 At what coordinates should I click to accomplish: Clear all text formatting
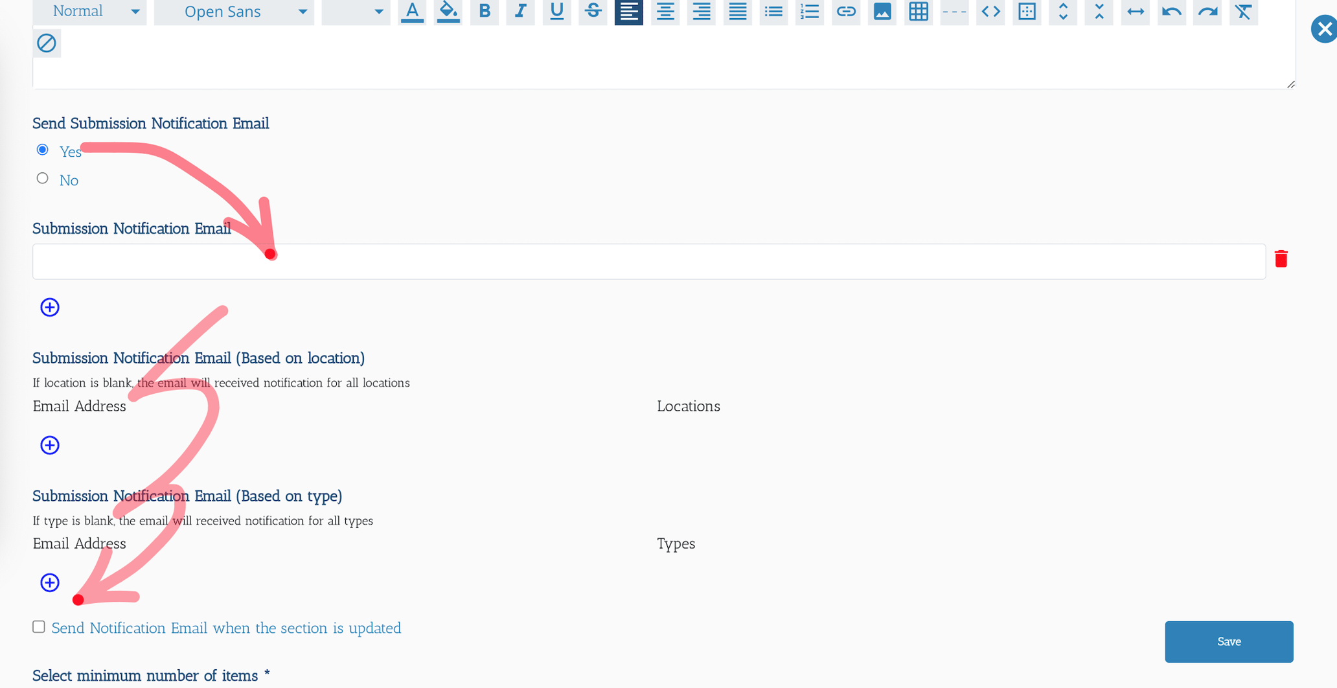point(1243,11)
